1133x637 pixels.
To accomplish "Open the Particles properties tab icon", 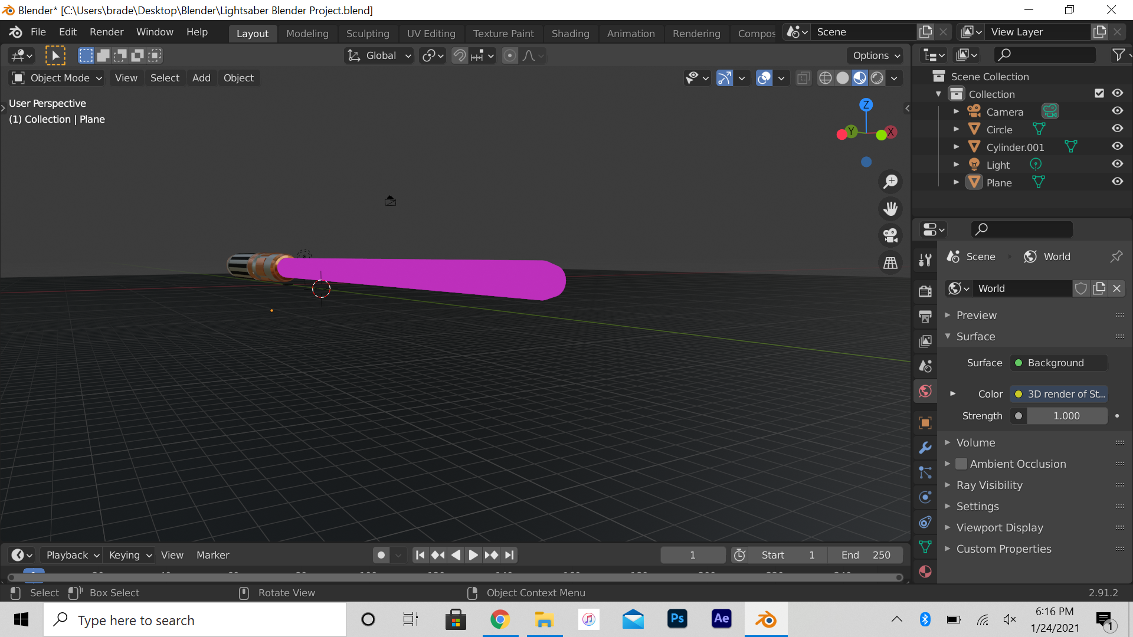I will click(x=925, y=472).
